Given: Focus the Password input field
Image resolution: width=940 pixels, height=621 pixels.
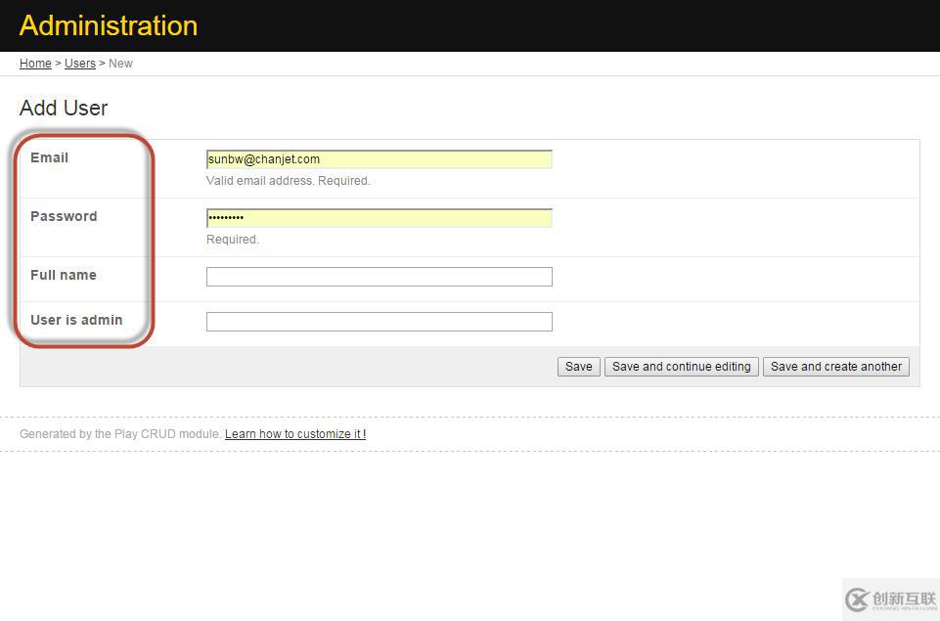Looking at the screenshot, I should (x=379, y=218).
